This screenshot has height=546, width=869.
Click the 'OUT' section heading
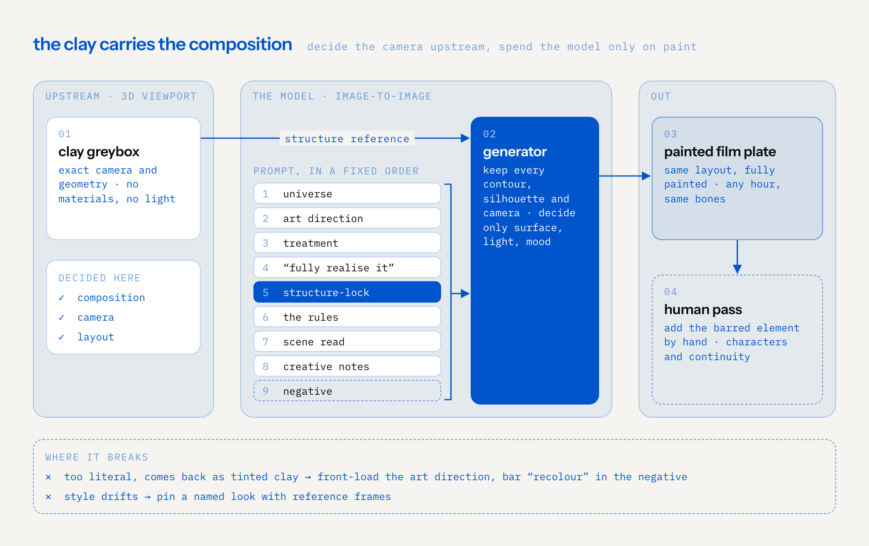[x=661, y=96]
